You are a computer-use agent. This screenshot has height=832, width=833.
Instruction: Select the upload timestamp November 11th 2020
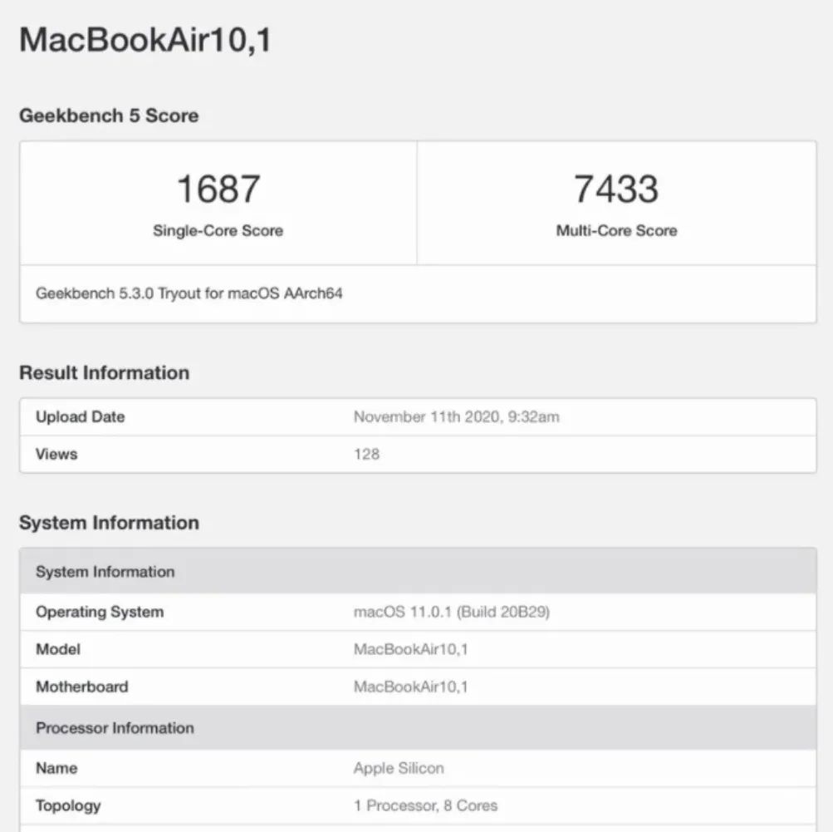coord(458,417)
